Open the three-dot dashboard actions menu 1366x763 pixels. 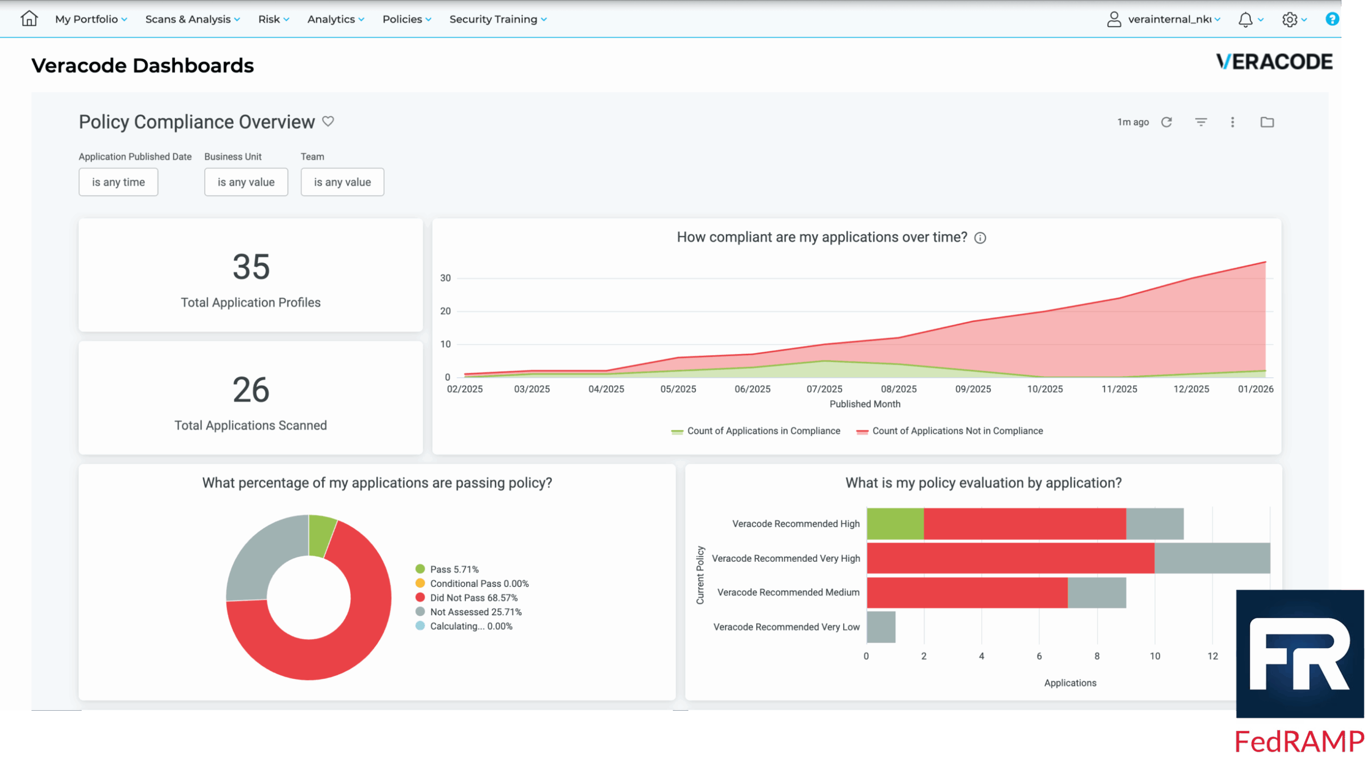pos(1233,122)
